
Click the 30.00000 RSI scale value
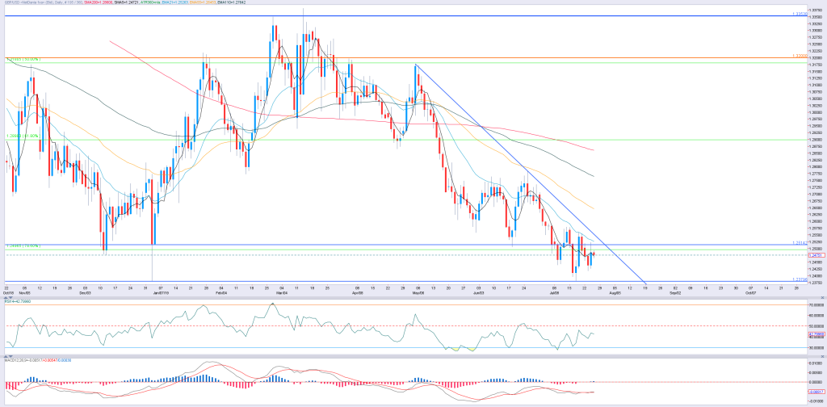click(816, 348)
